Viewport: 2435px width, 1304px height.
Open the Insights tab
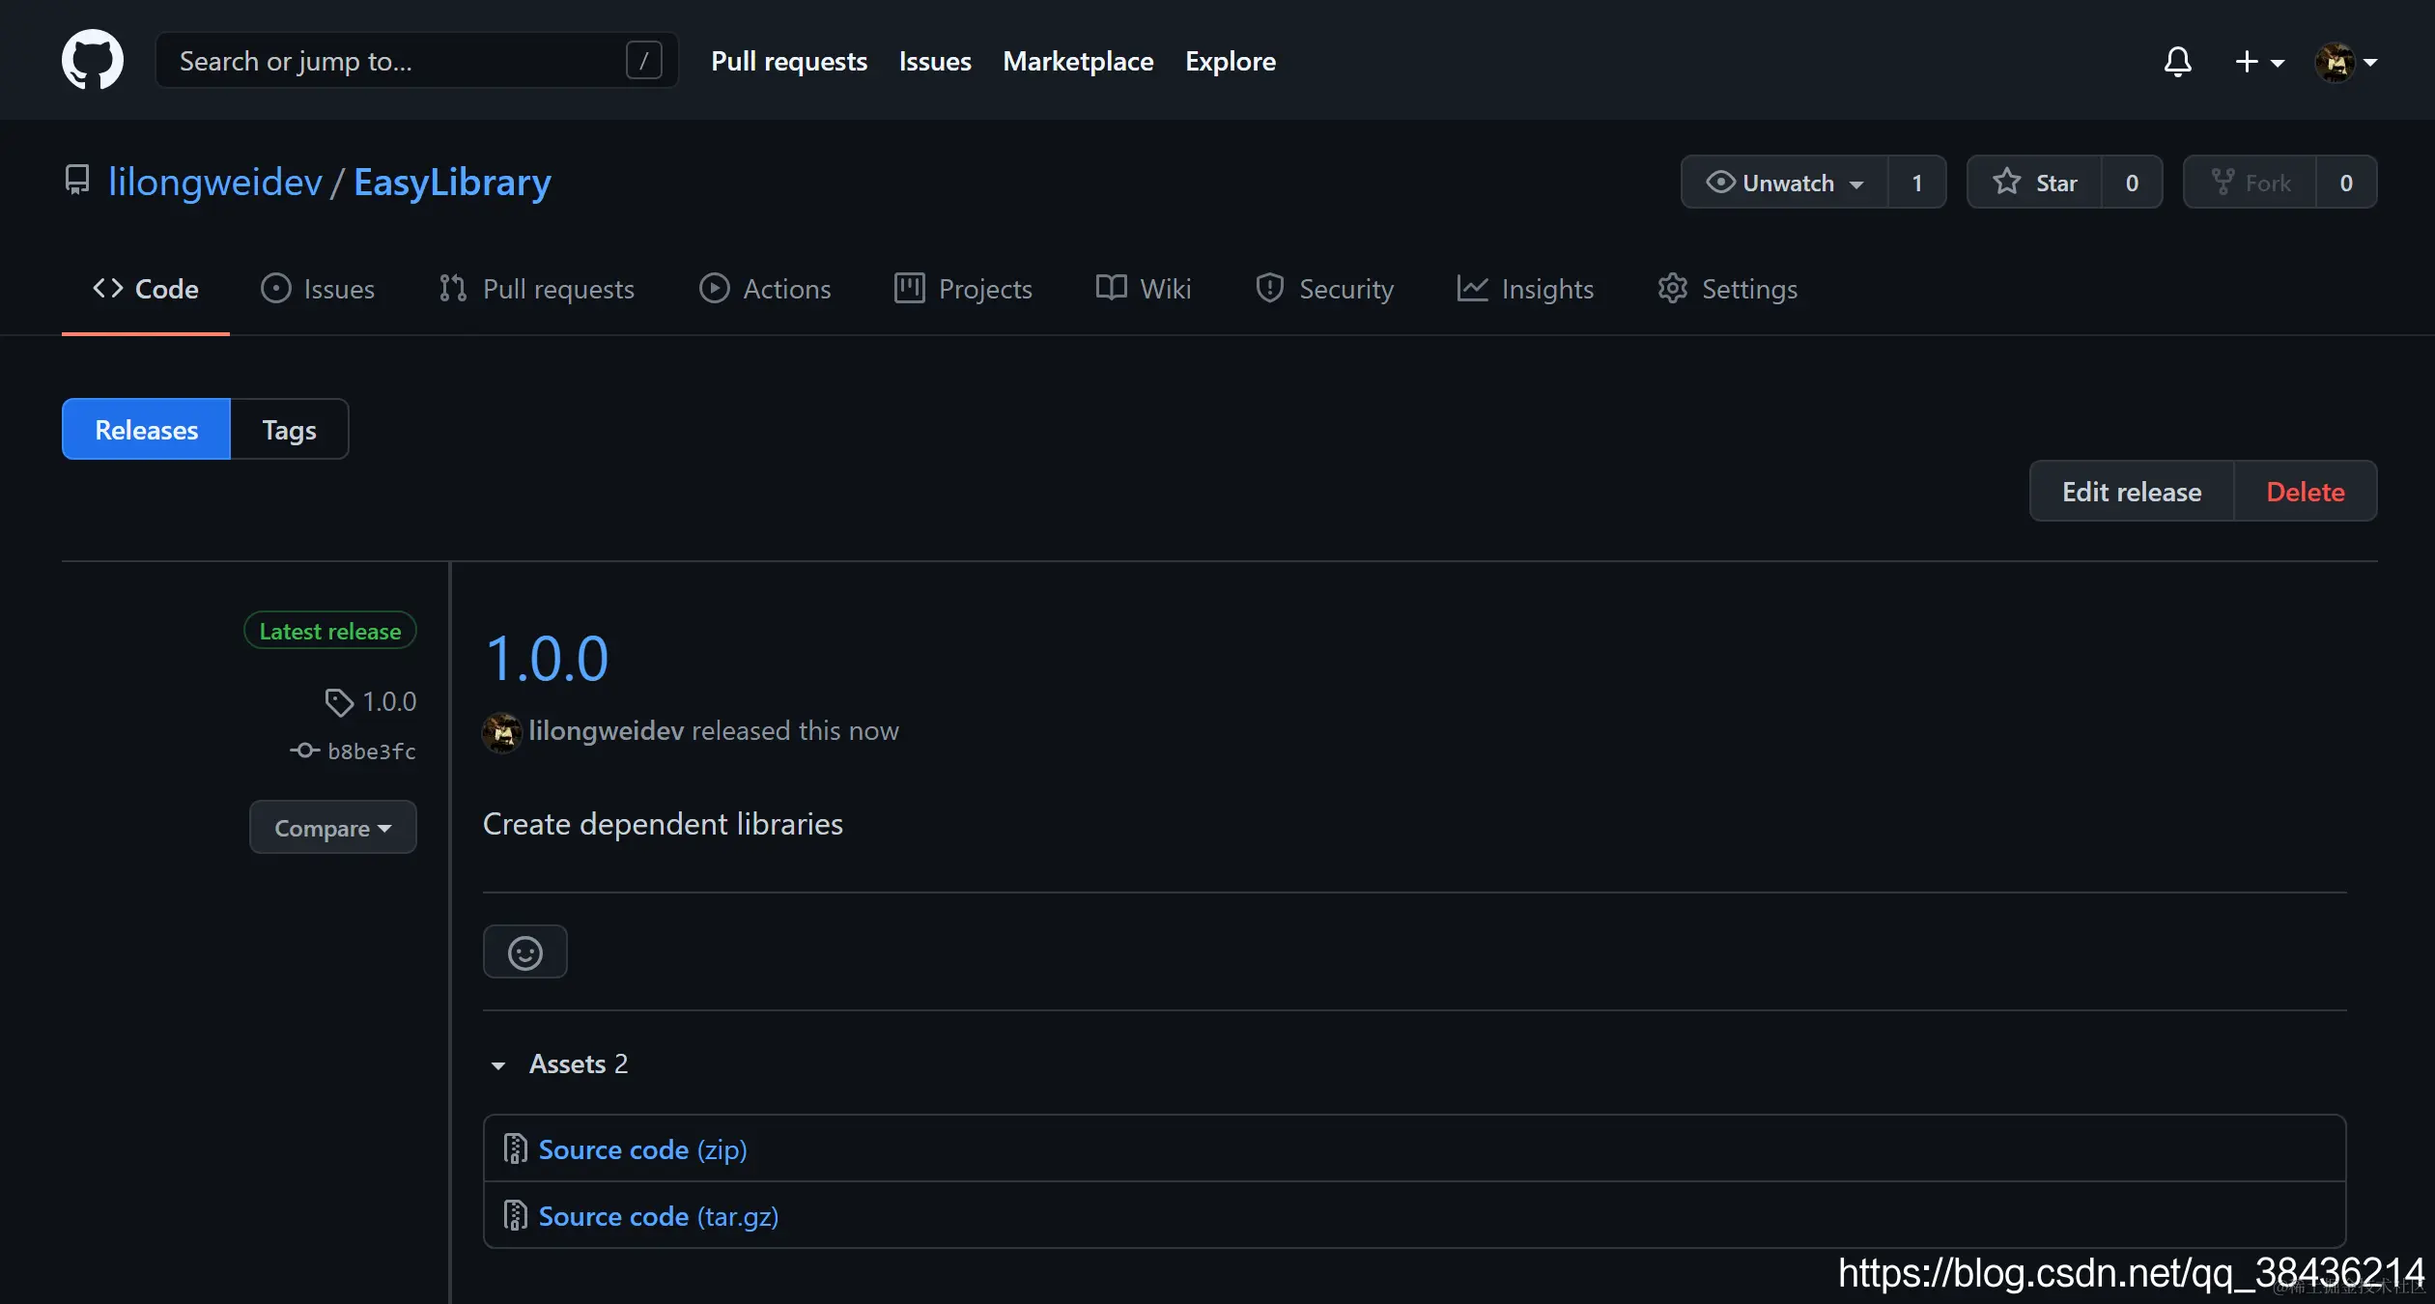(x=1525, y=289)
